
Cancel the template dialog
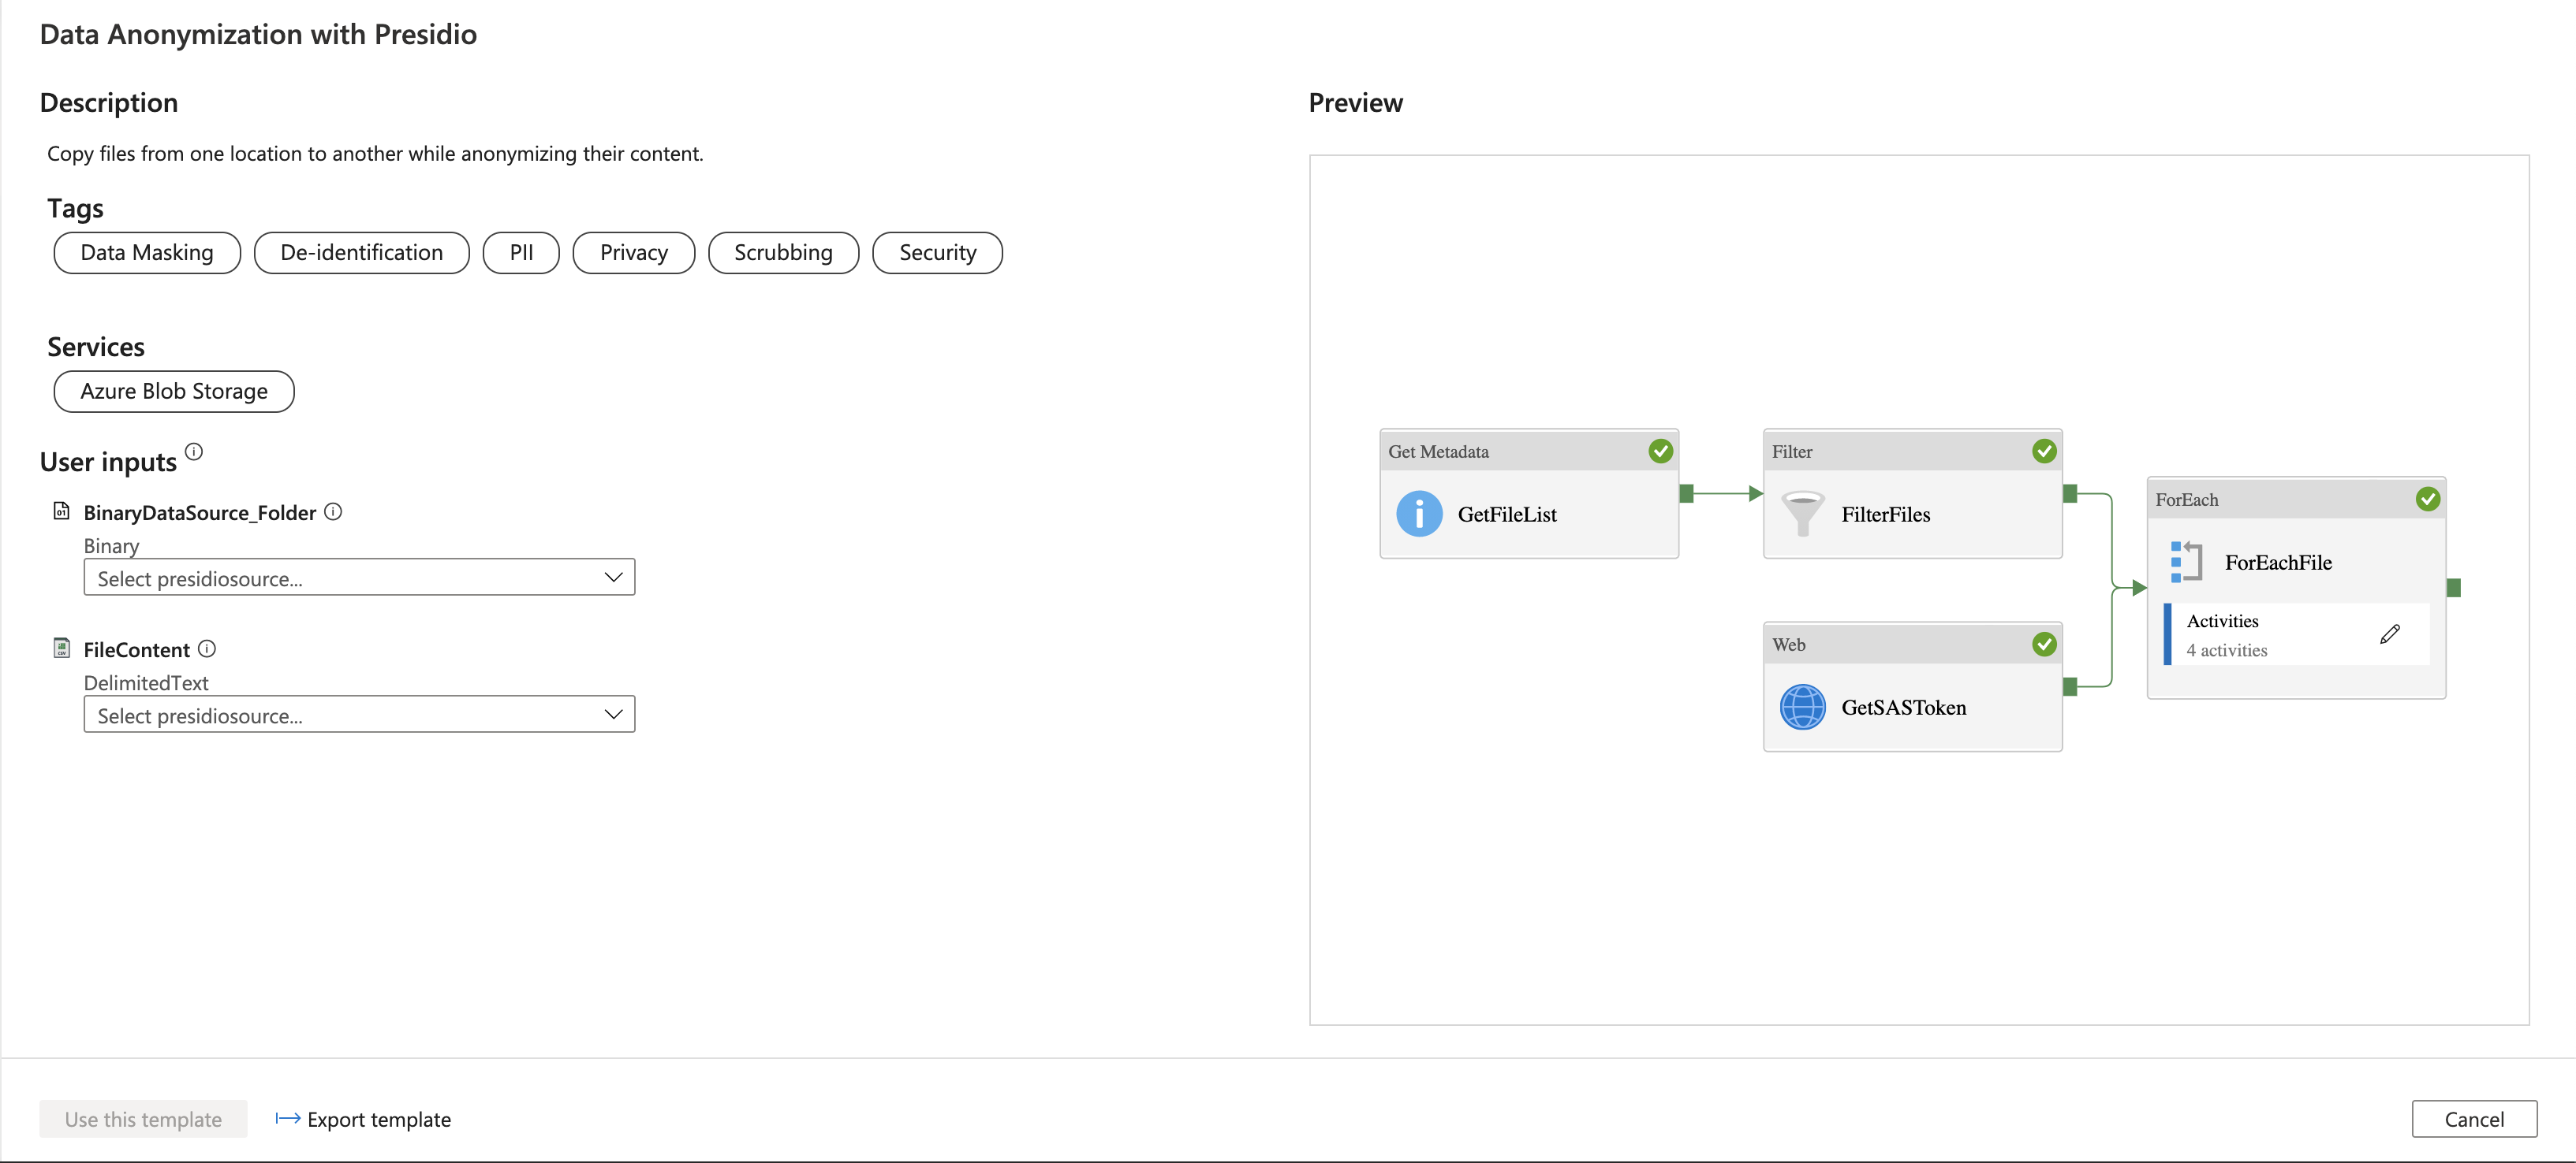click(x=2474, y=1119)
